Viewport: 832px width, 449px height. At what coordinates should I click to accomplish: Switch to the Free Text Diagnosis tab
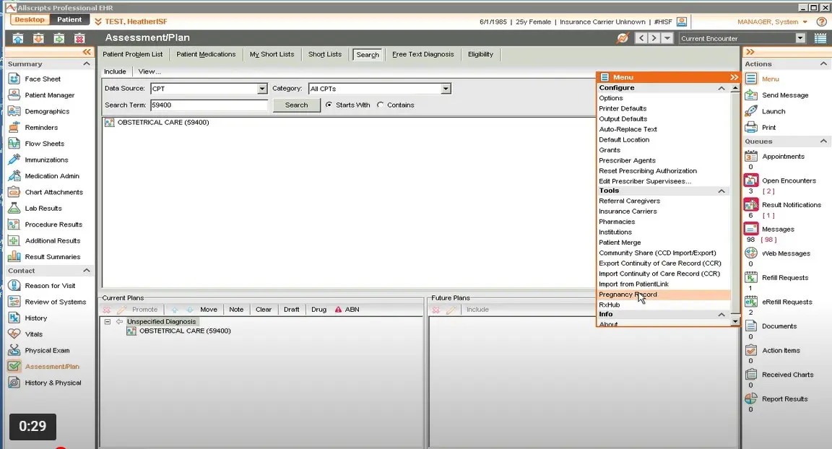423,54
